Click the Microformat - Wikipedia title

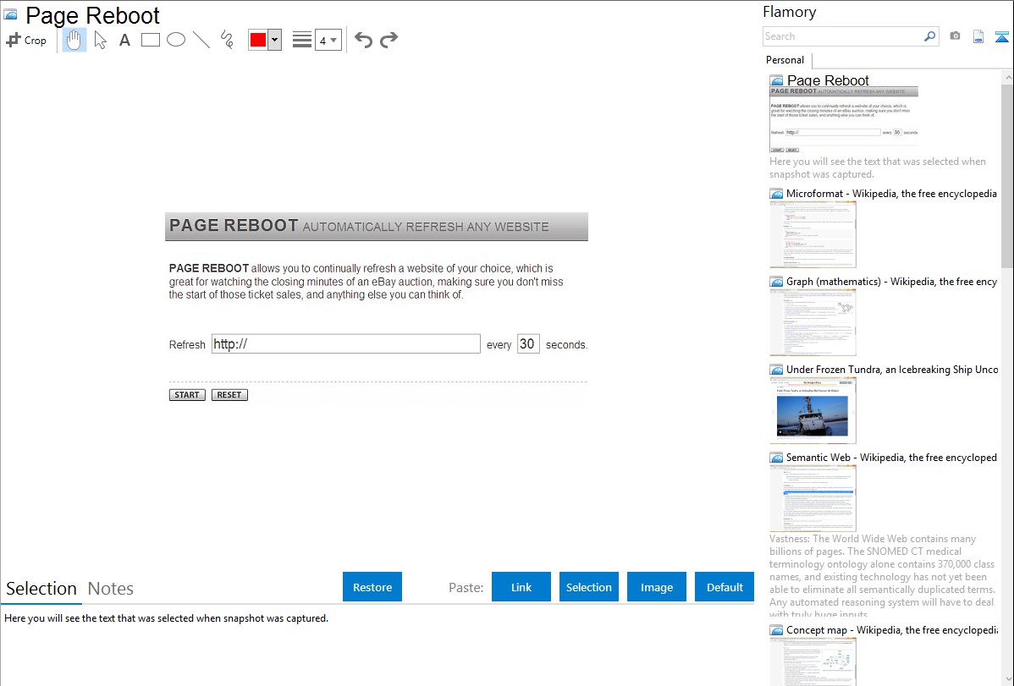pyautogui.click(x=891, y=194)
